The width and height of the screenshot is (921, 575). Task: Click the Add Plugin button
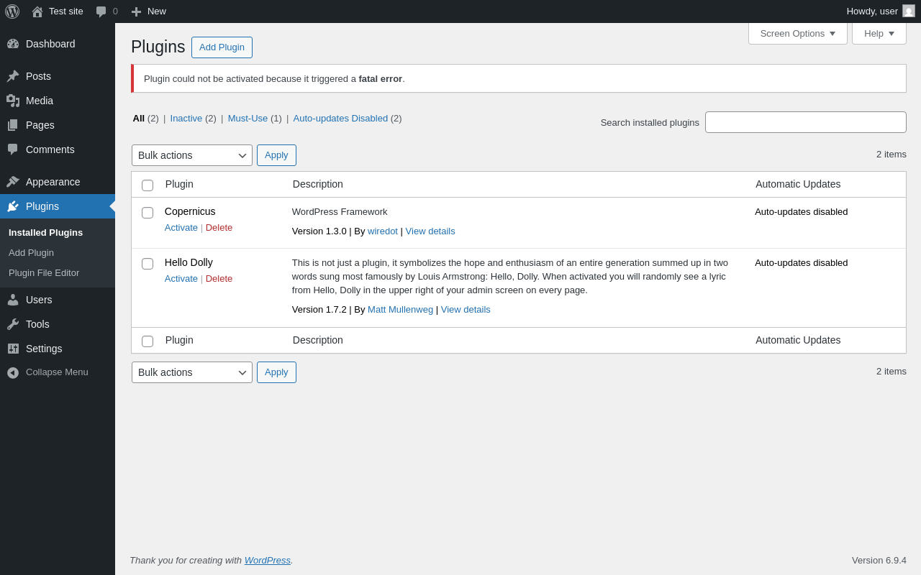pos(222,47)
